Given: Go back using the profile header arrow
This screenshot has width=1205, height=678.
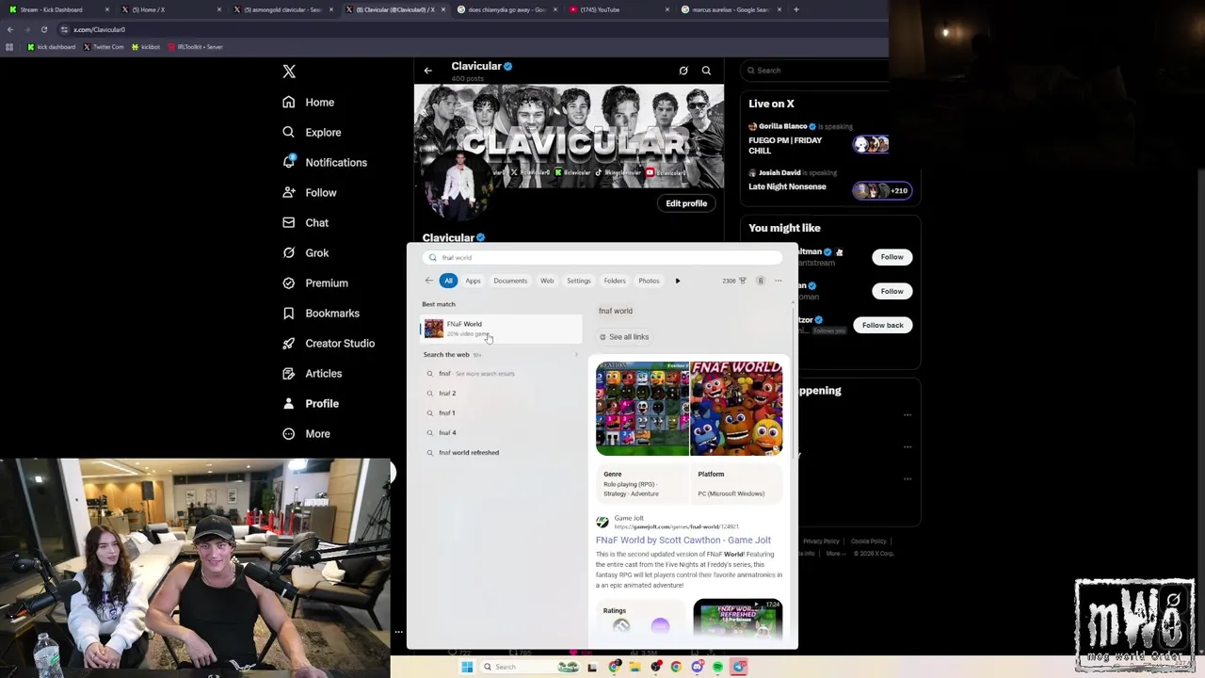Looking at the screenshot, I should tap(427, 71).
